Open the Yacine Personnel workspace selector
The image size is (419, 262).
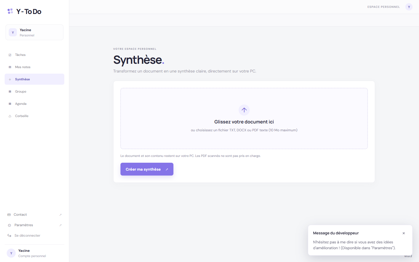click(x=34, y=32)
